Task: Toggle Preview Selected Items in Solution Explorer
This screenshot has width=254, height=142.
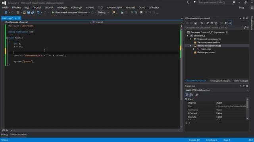Action: [230, 23]
